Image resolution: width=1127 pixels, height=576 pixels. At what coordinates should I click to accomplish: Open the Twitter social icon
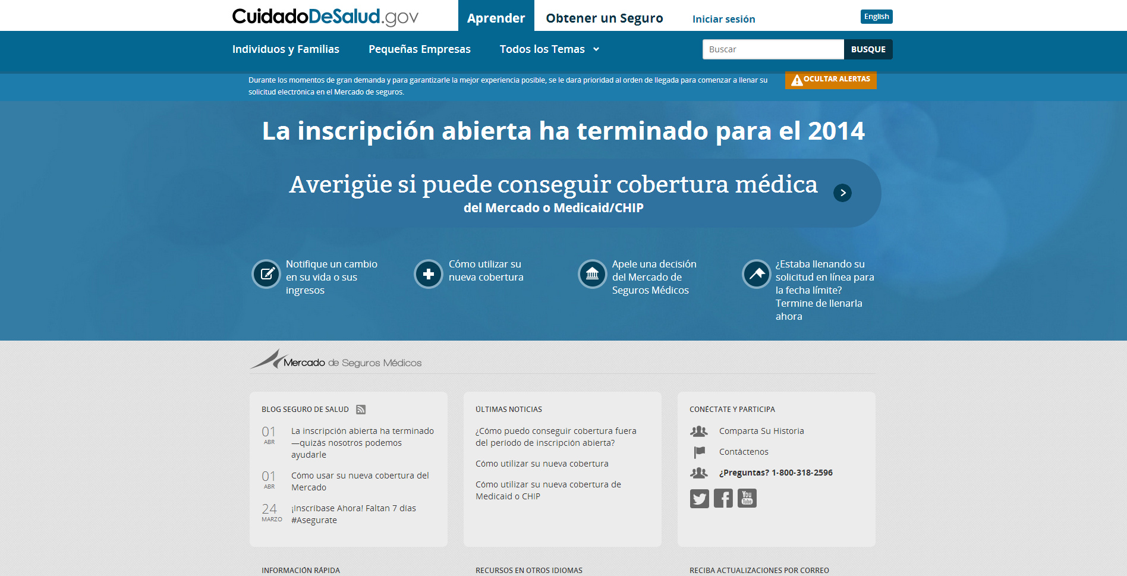700,499
